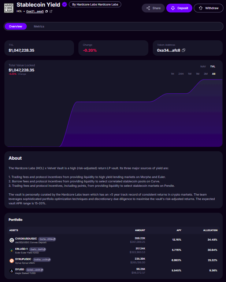Click the purple verified badge beside Stablecoin Yield
This screenshot has height=282, width=226.
tap(64, 4)
